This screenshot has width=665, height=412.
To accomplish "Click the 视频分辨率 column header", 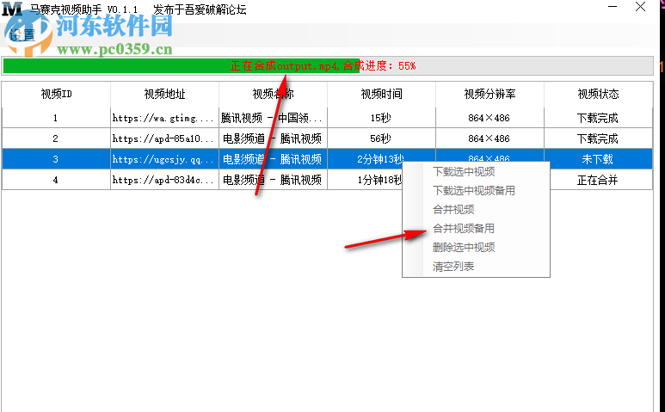I will tap(490, 94).
